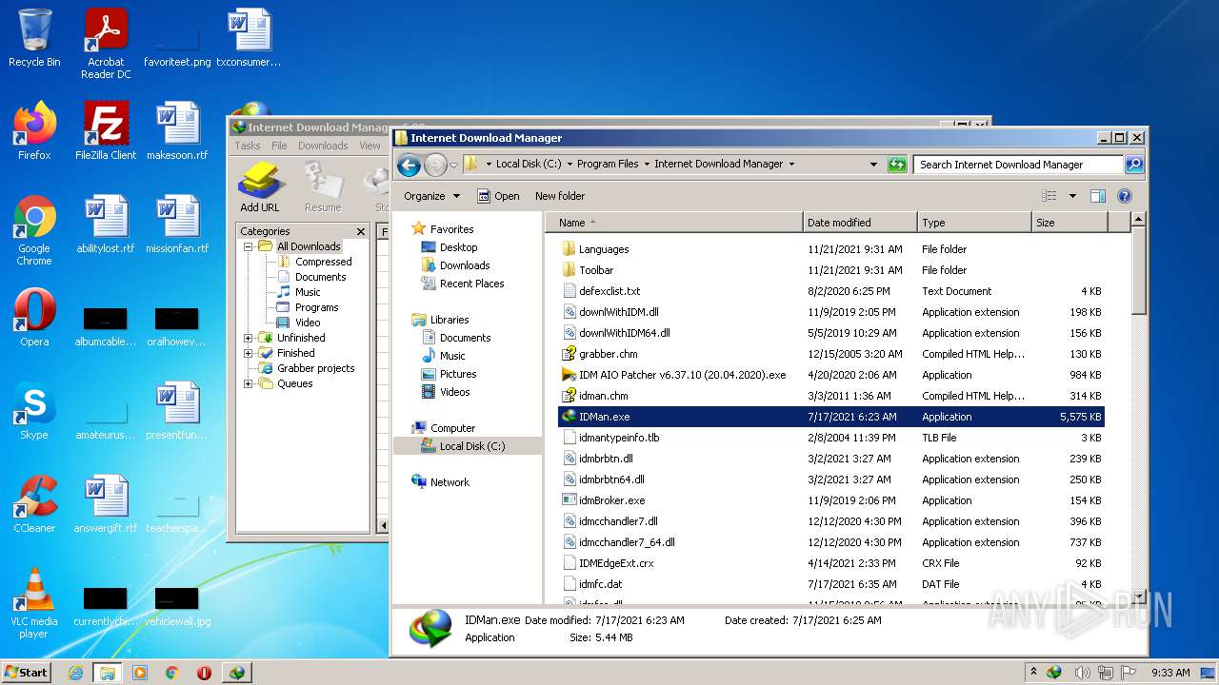The height and width of the screenshot is (685, 1219).
Task: Open Downloads under Favorites
Action: 465,265
